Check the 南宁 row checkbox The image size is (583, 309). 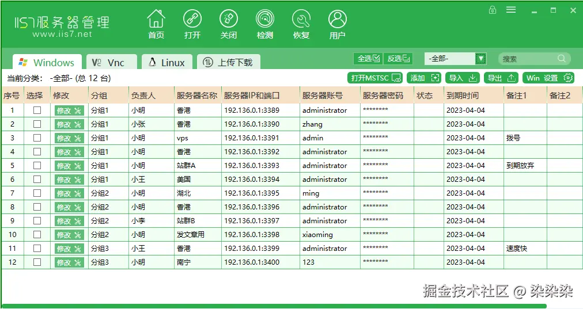coord(37,262)
